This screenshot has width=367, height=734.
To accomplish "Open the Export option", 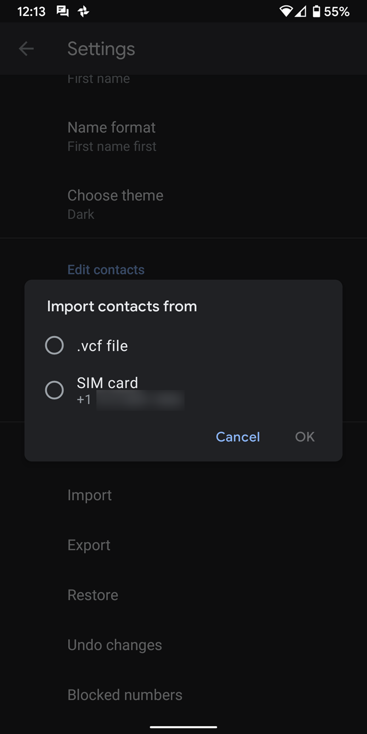I will coord(89,545).
